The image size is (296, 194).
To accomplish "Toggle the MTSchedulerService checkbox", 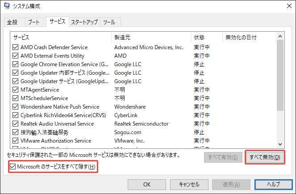I will click(15, 98).
